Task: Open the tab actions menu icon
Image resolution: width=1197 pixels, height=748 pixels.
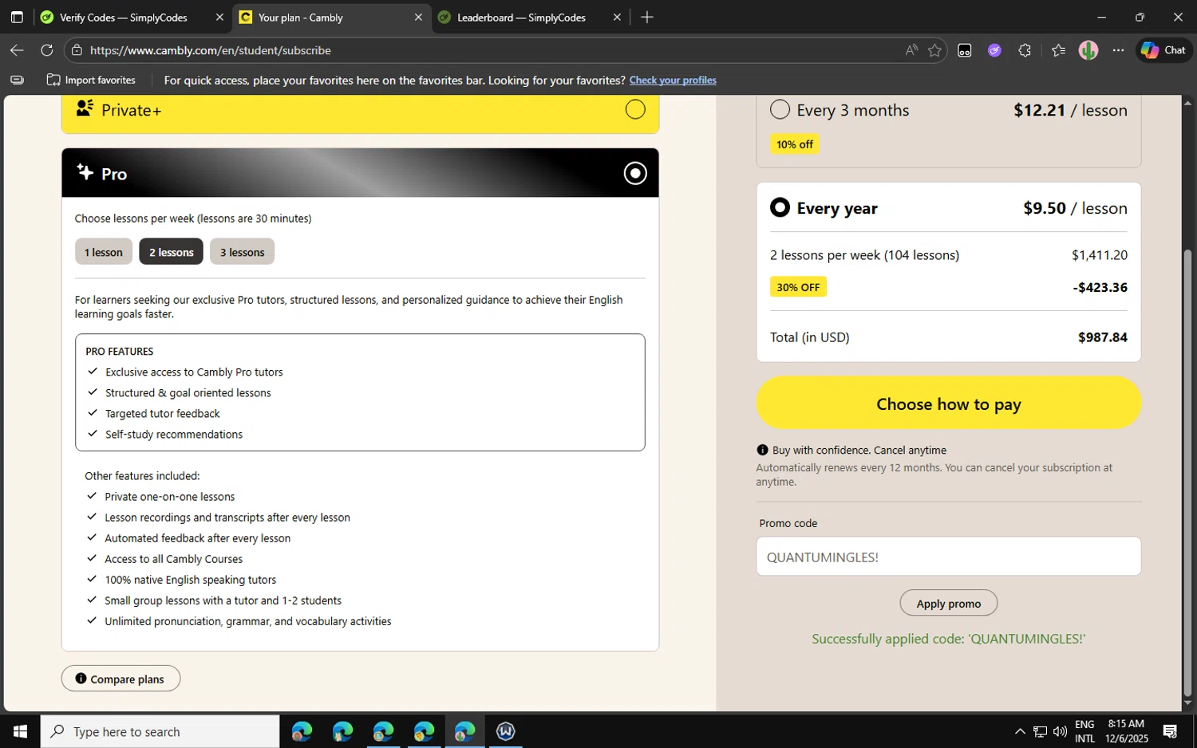Action: click(17, 18)
